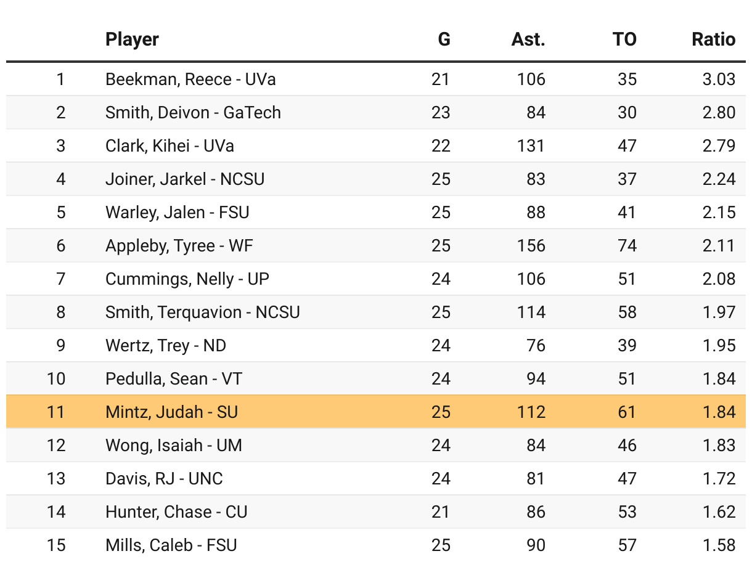Sort table by Ratio header
The width and height of the screenshot is (752, 567).
click(x=713, y=39)
